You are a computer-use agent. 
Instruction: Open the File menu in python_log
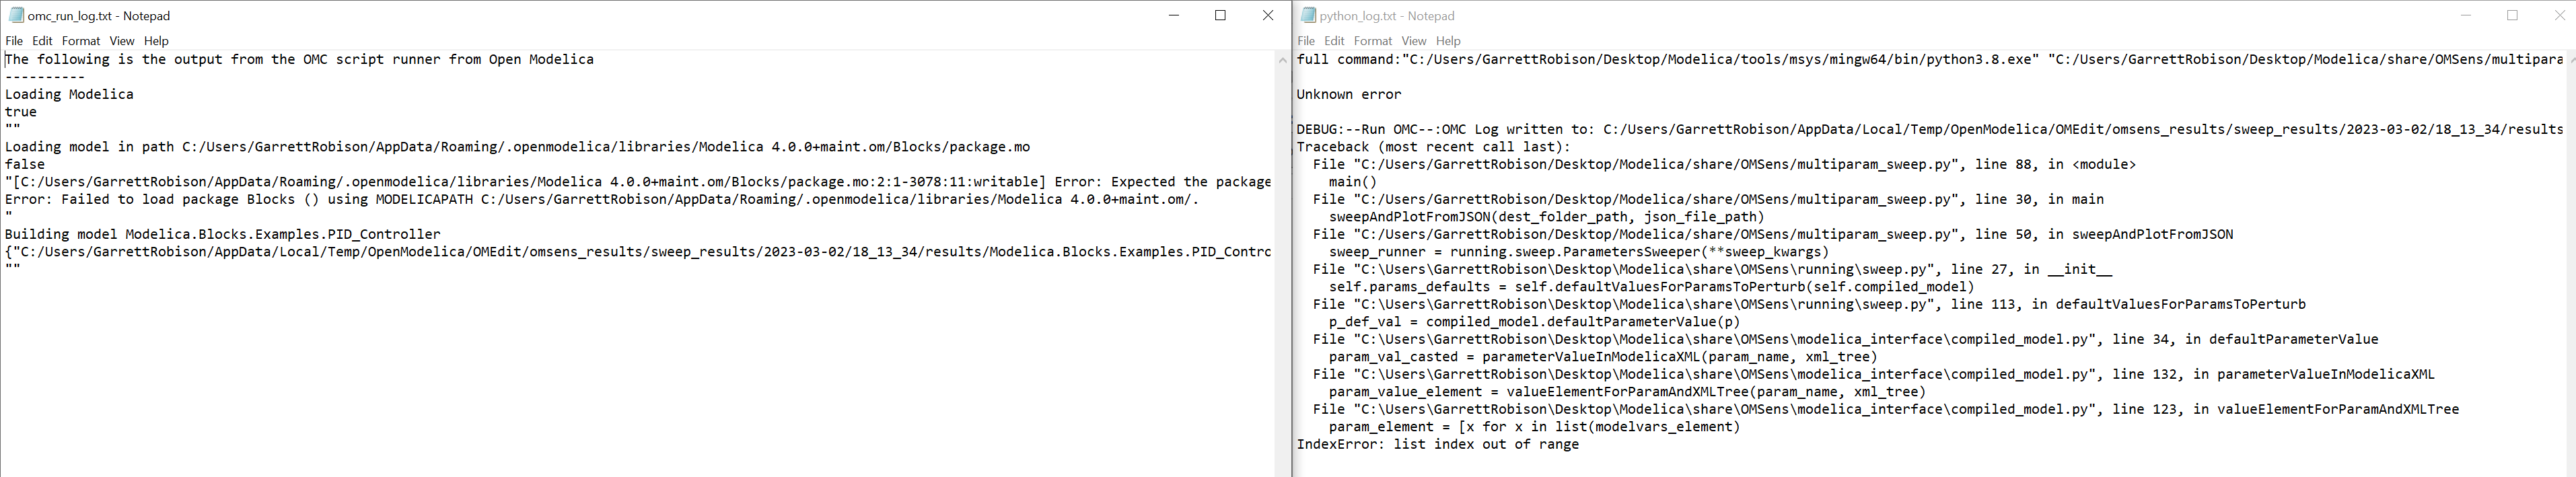1306,41
